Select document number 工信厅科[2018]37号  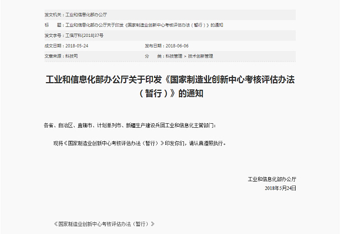85,36
